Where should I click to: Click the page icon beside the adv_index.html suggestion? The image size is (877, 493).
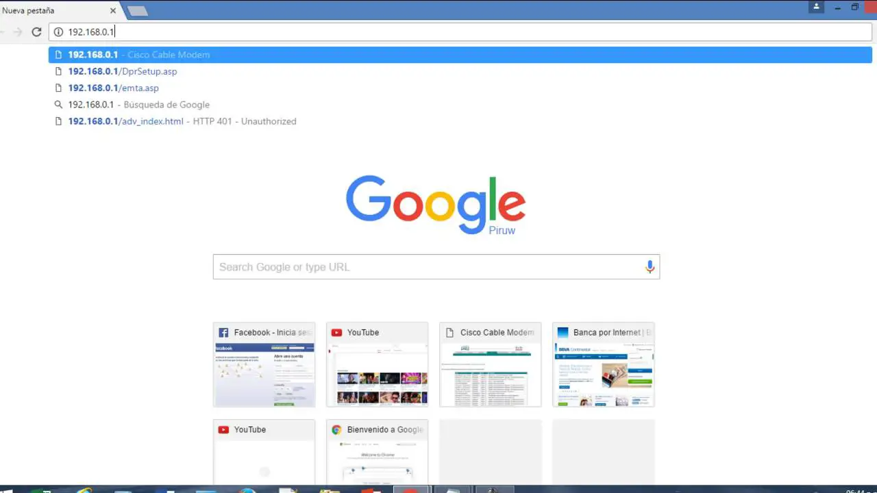point(58,121)
